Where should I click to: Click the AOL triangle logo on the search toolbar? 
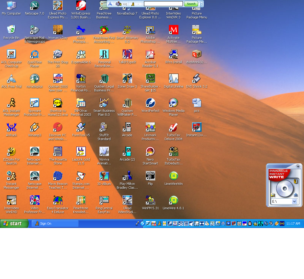point(110,4)
